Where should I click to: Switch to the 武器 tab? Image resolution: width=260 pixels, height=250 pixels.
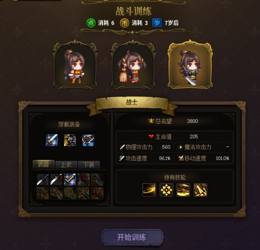[43, 165]
